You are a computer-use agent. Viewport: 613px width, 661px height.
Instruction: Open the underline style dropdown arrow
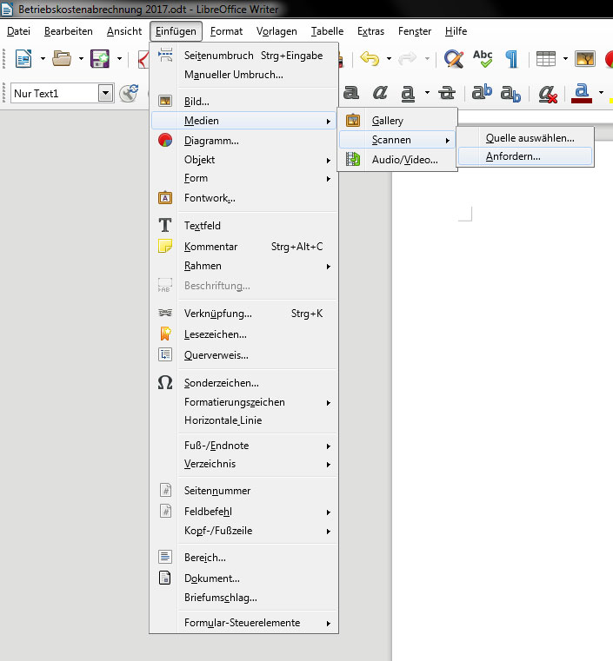(427, 92)
